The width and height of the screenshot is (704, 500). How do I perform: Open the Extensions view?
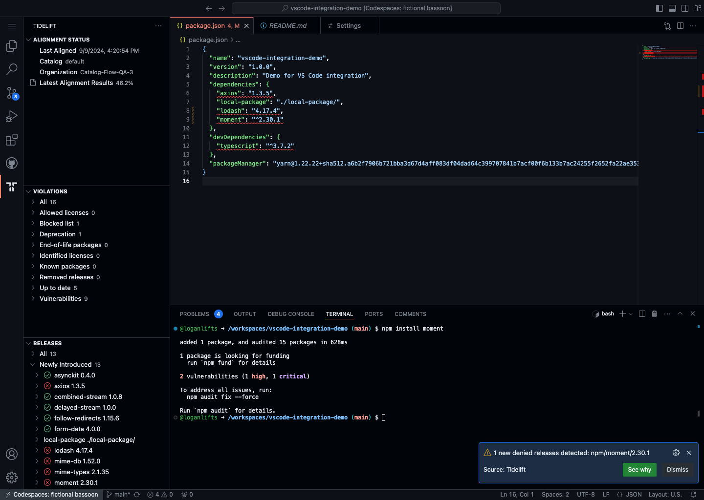[x=12, y=140]
